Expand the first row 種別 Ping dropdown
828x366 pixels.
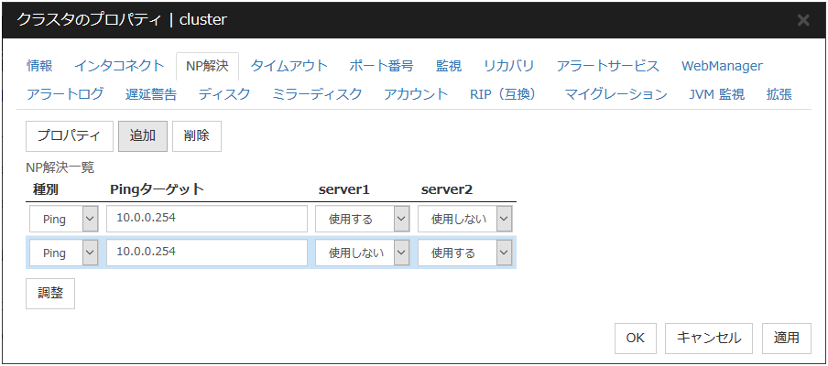click(x=63, y=220)
